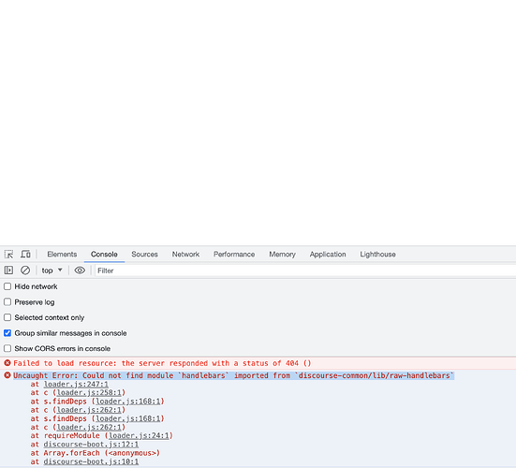Enable Show CORS errors in console
This screenshot has width=516, height=468.
point(7,348)
